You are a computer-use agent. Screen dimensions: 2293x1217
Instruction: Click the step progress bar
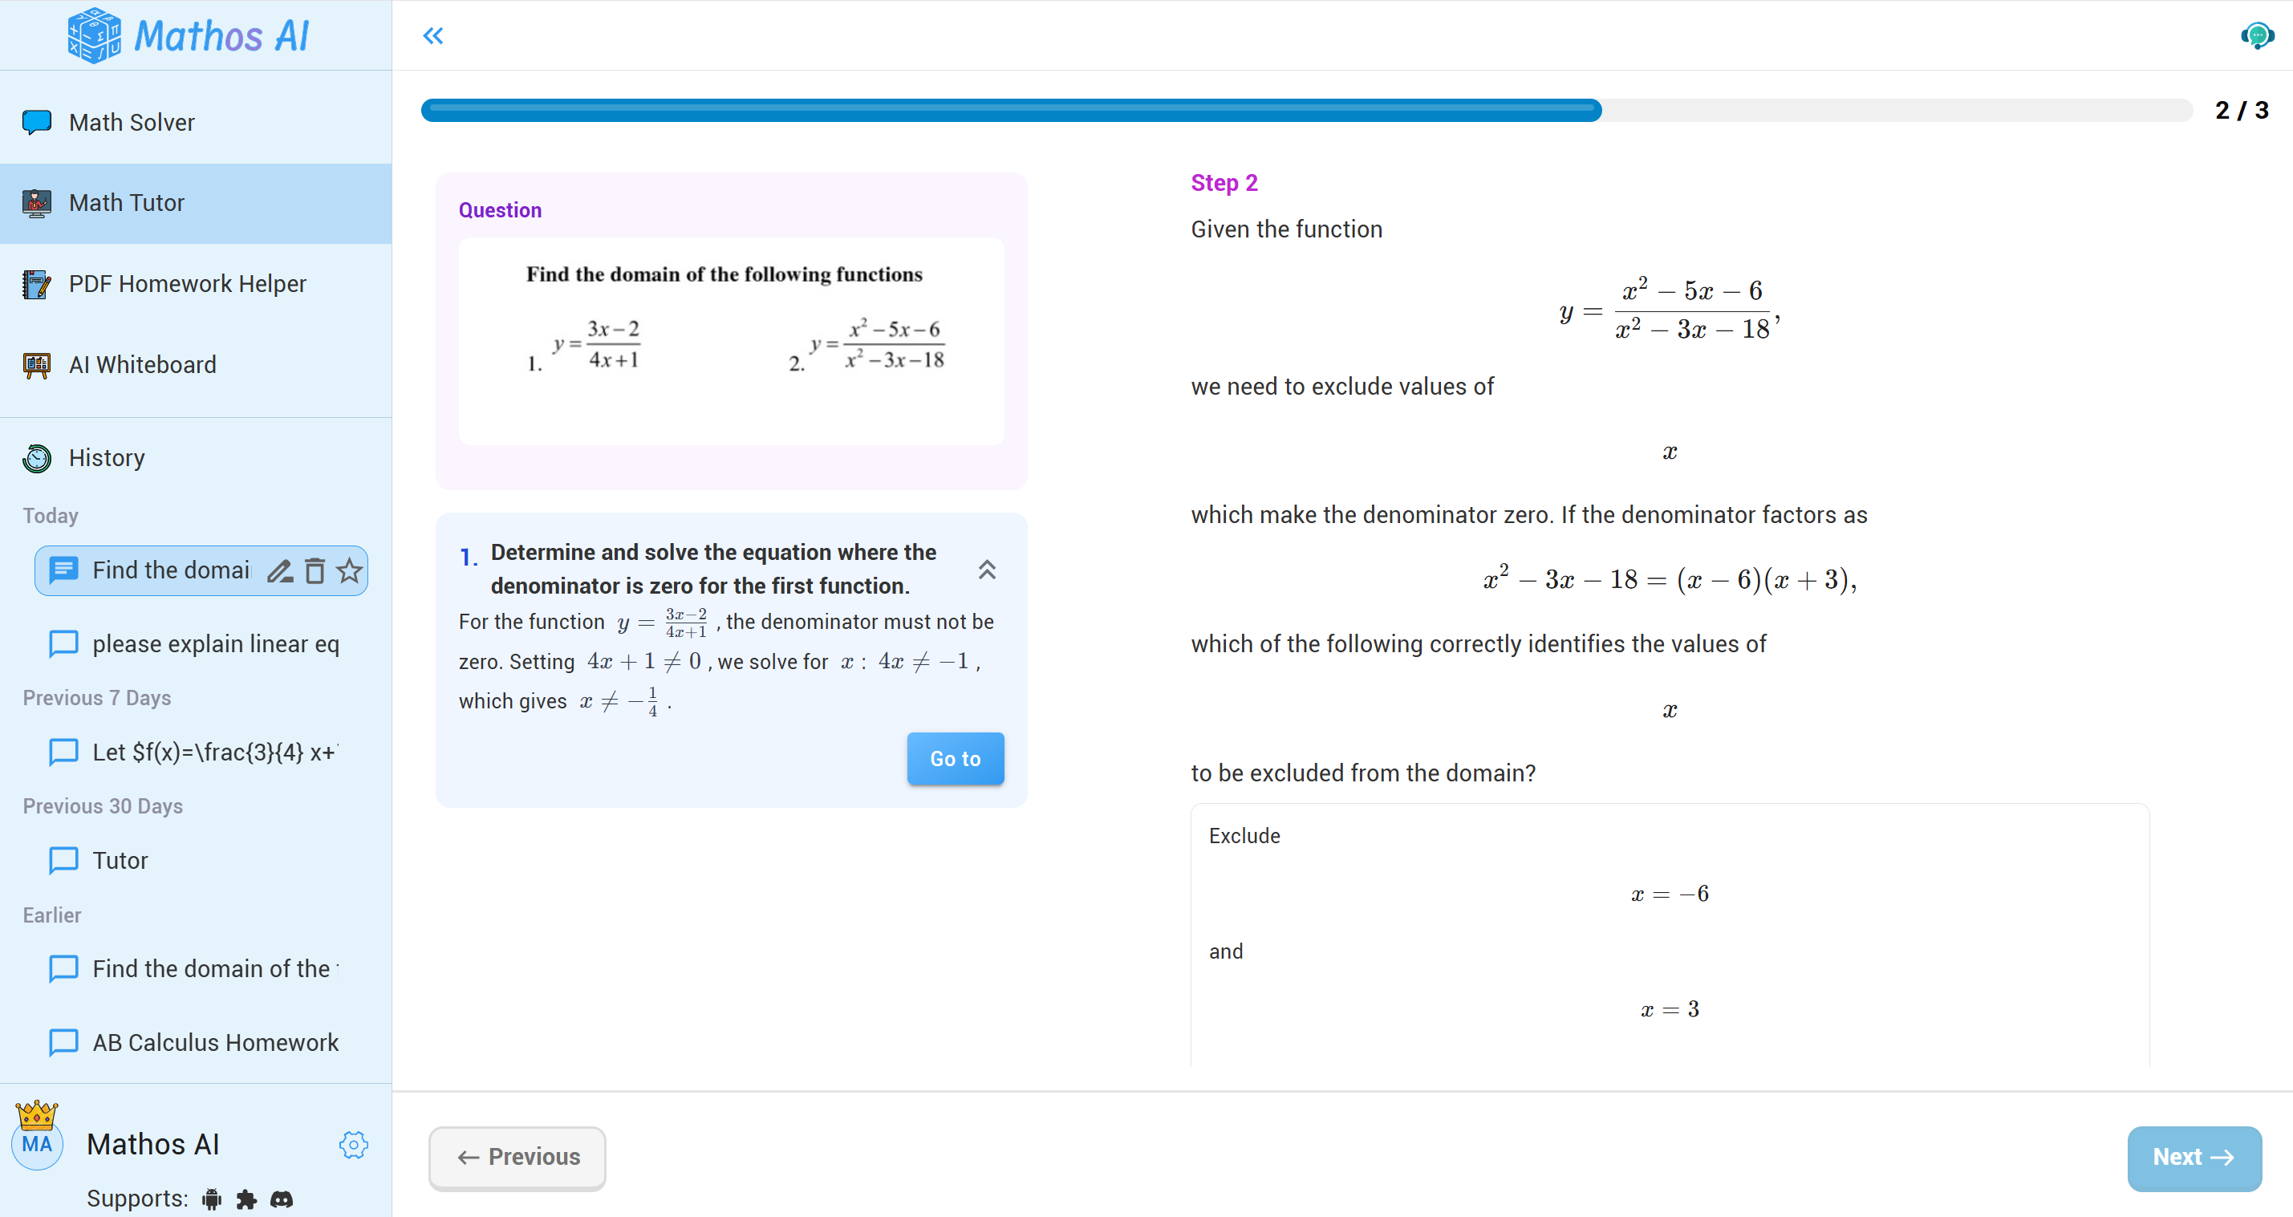point(1306,111)
